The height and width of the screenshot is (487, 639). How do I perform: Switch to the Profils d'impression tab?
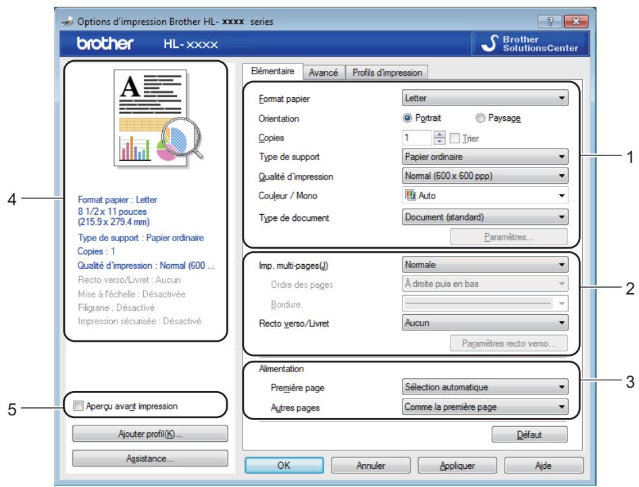click(x=387, y=72)
